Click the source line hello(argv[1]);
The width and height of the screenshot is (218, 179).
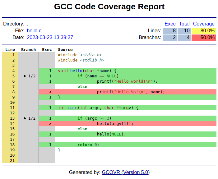pyautogui.click(x=136, y=124)
